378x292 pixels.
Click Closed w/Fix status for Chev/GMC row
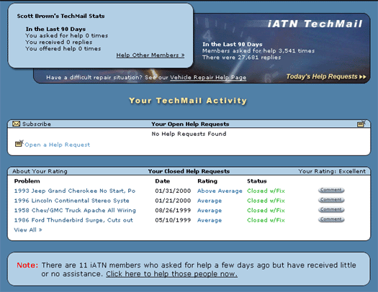click(266, 211)
